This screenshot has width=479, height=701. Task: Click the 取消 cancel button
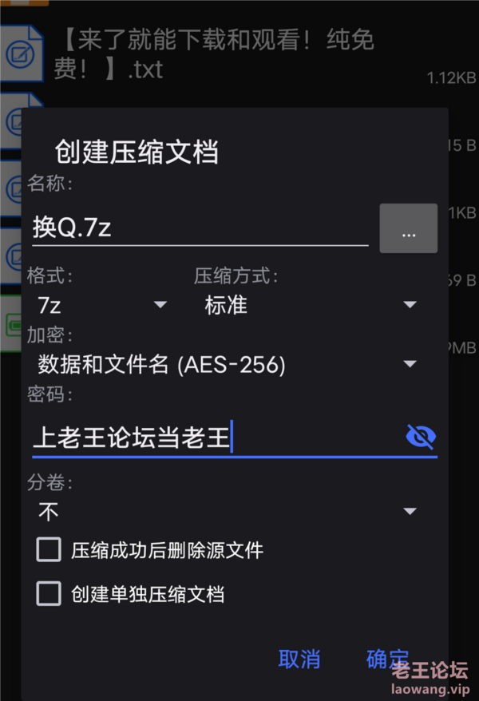299,659
